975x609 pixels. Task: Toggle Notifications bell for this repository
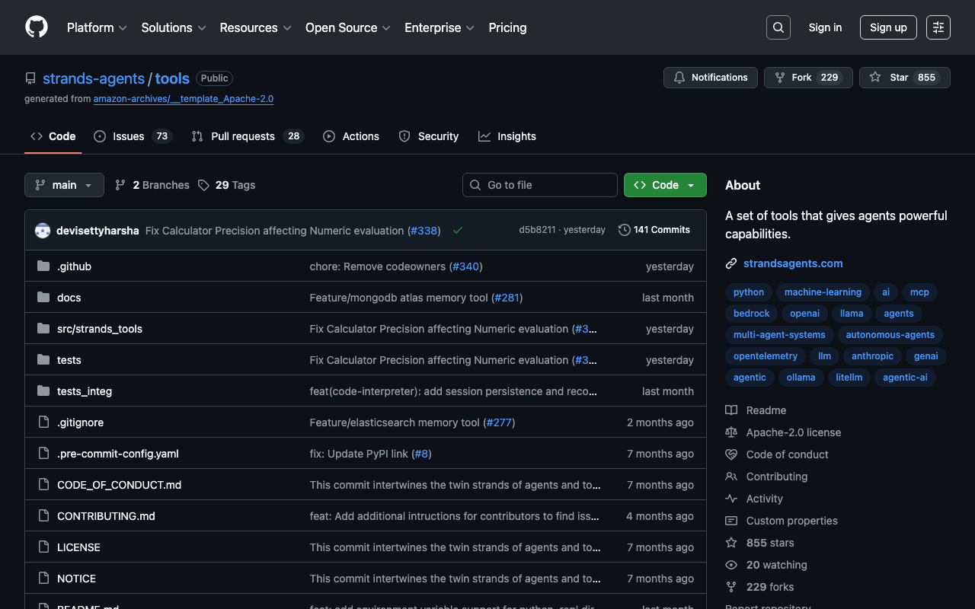pyautogui.click(x=711, y=78)
